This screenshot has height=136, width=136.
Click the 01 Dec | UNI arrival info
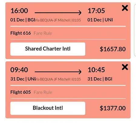100,20
